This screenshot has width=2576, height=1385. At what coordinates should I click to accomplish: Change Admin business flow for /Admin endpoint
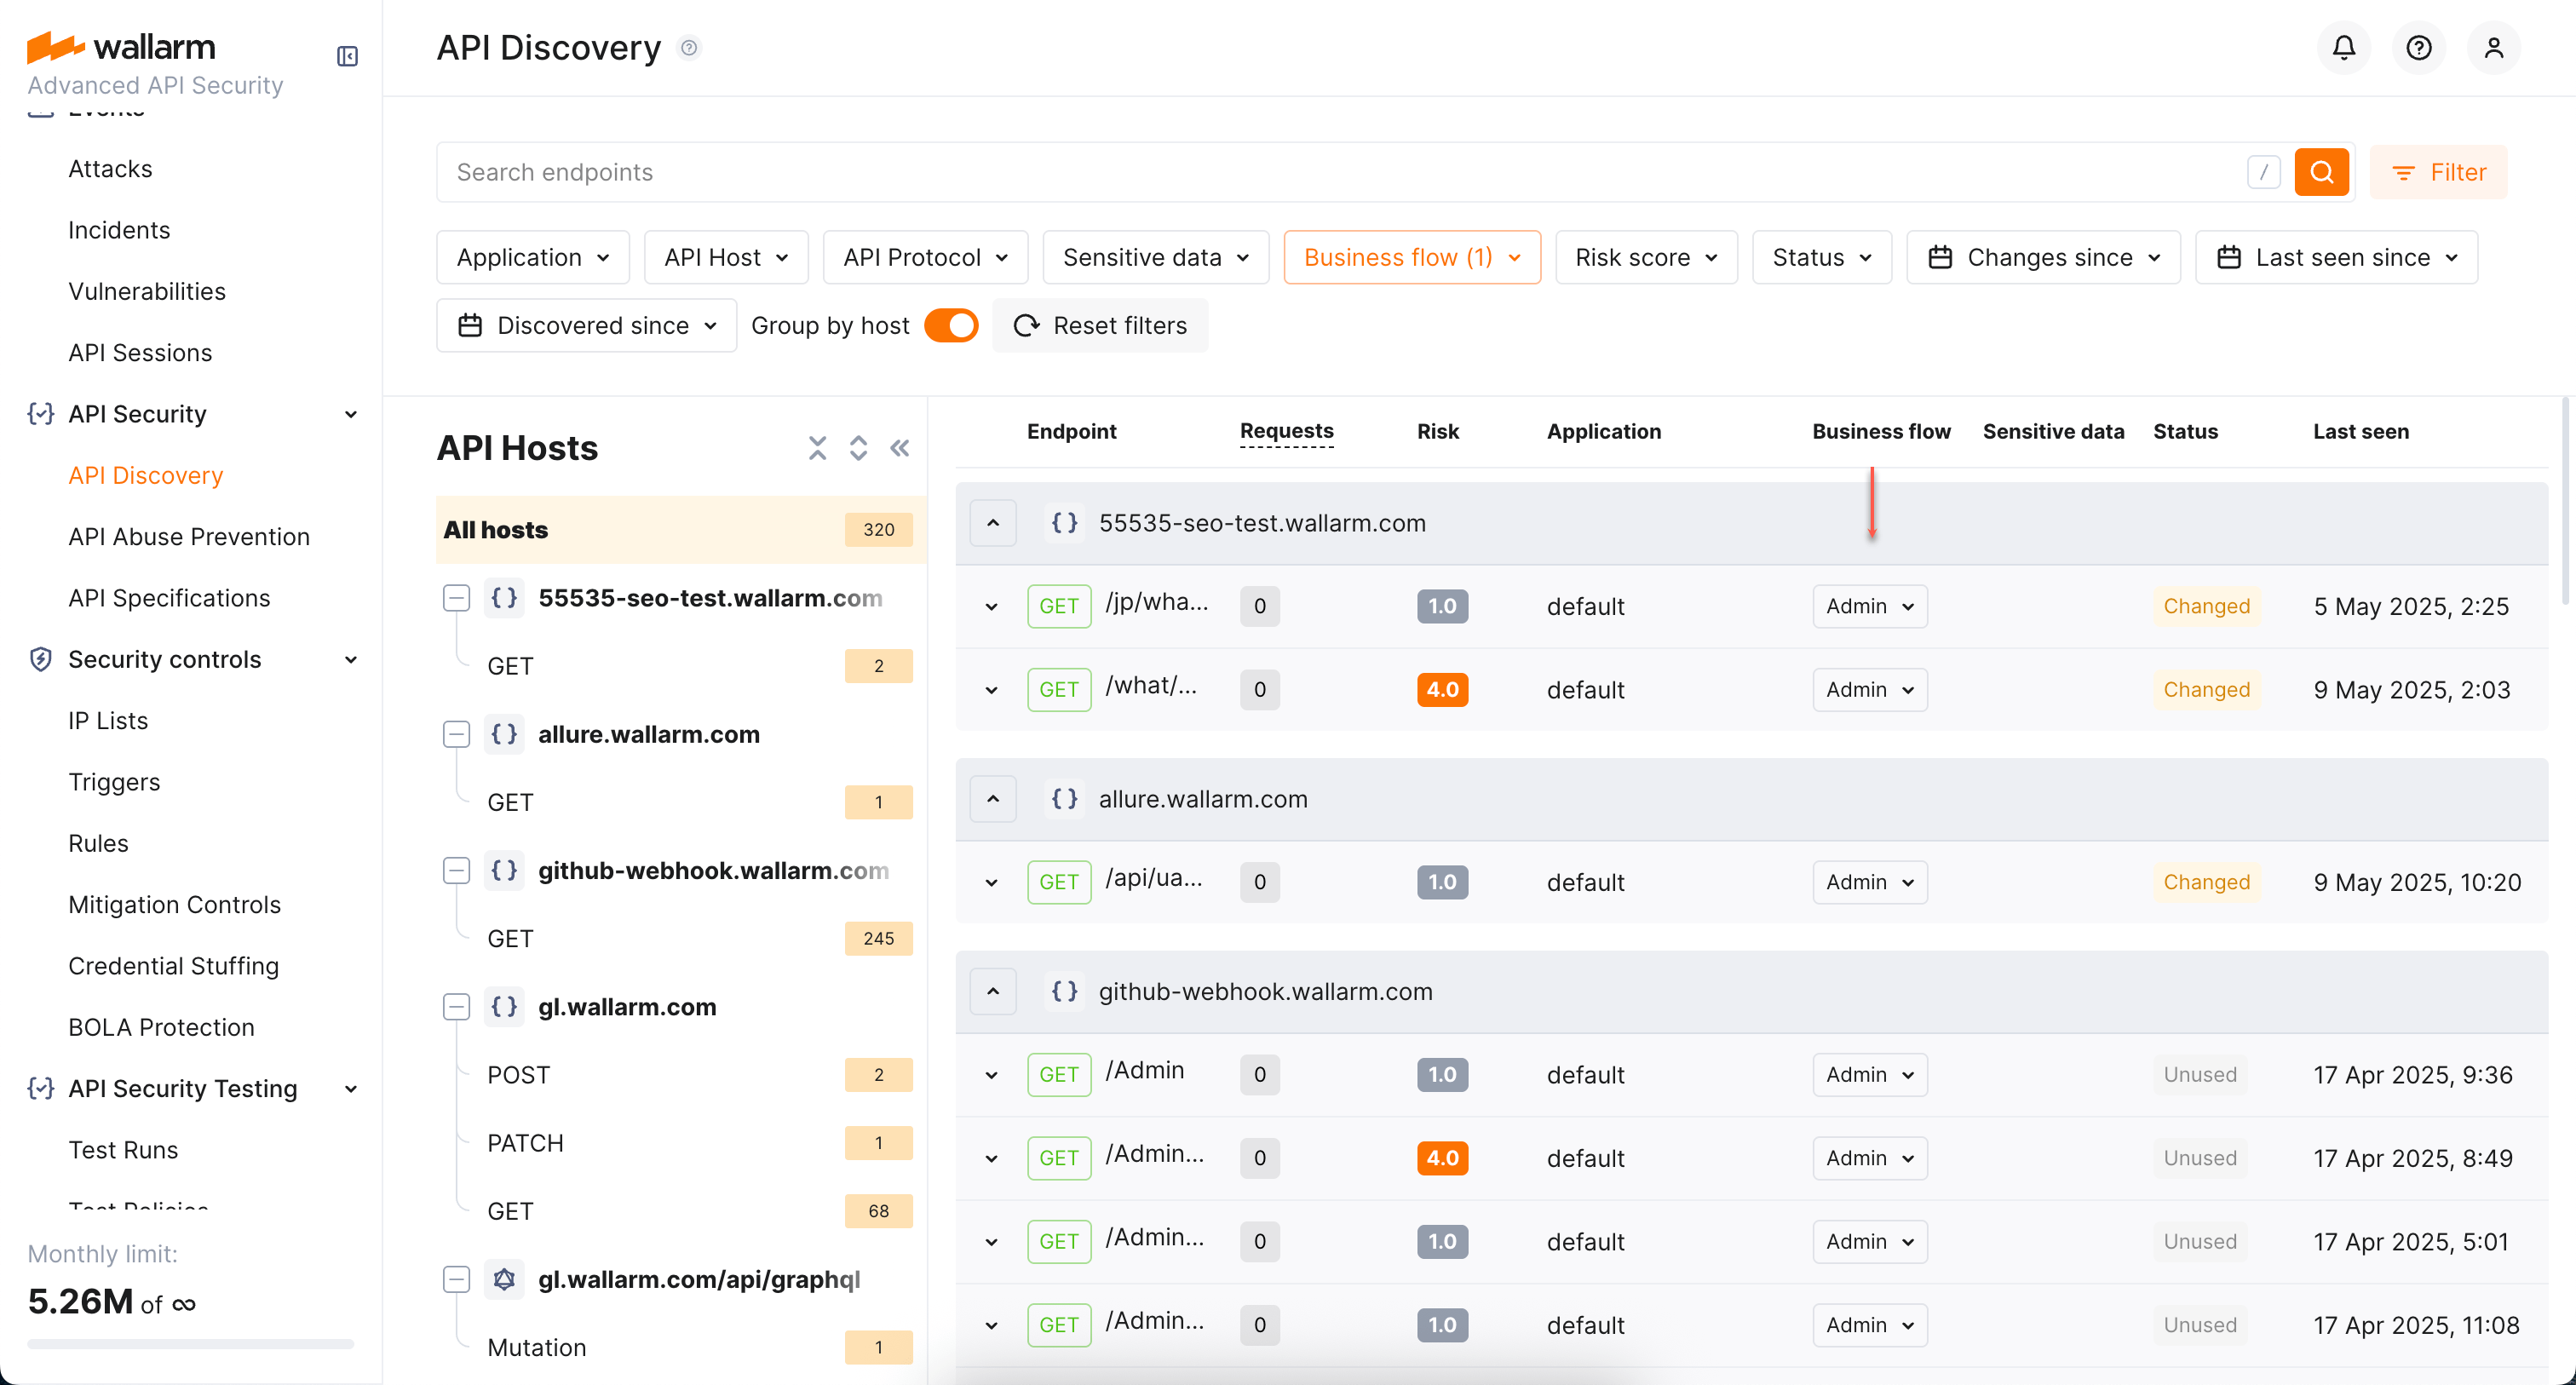coord(1868,1074)
